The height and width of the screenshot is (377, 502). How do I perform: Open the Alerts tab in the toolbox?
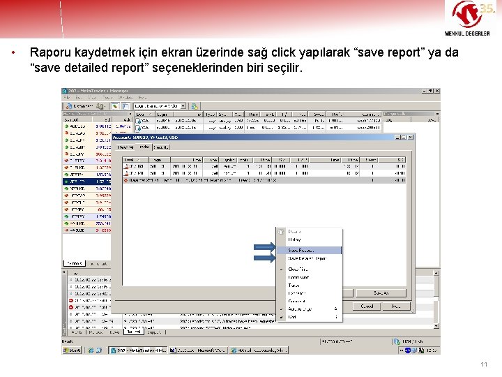[x=77, y=332]
